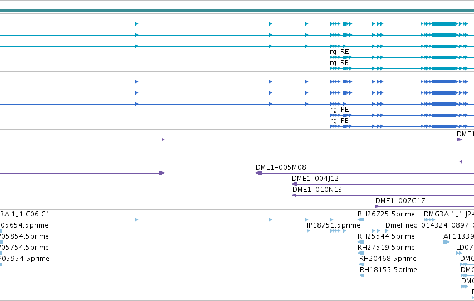Click the RH27519.5prime EST label
Image resolution: width=474 pixels, height=301 pixels.
point(386,248)
